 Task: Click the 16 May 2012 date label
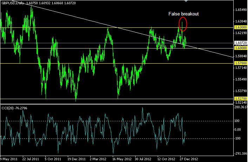pos(122,159)
